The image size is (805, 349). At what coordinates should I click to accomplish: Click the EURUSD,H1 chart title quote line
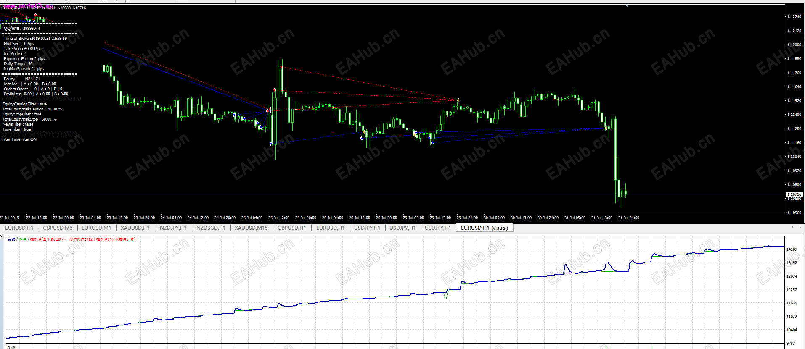(x=44, y=8)
